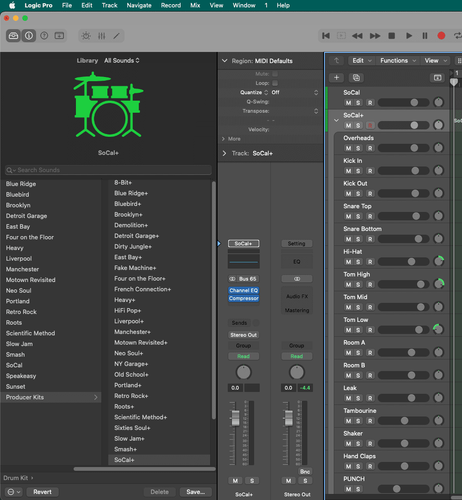Screen dimensions: 462x500
Task: Click the Play button in transport
Action: [x=409, y=36]
